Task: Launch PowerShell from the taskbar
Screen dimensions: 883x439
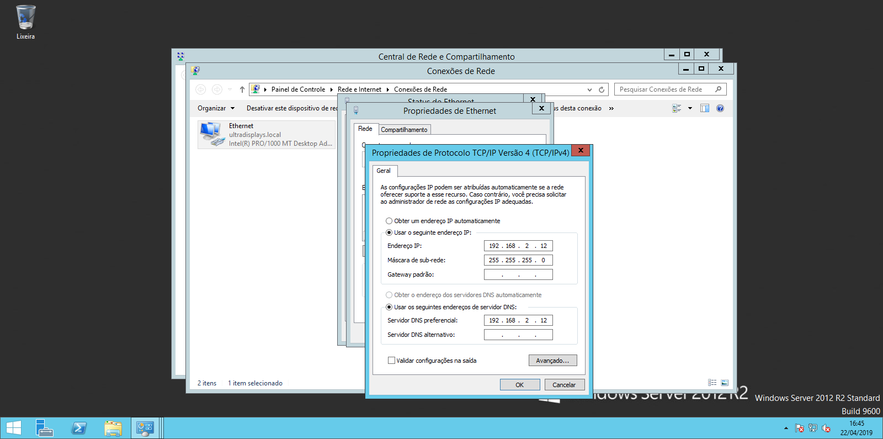Action: click(79, 428)
